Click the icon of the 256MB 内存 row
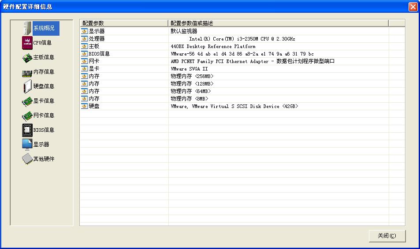This screenshot has height=249, width=420. [x=84, y=76]
